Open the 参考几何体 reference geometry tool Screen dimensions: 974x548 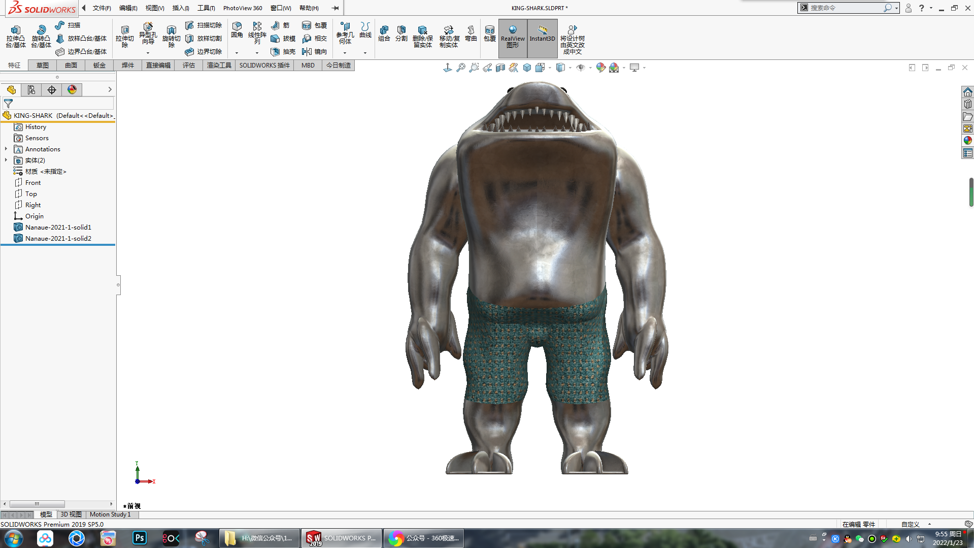(345, 33)
